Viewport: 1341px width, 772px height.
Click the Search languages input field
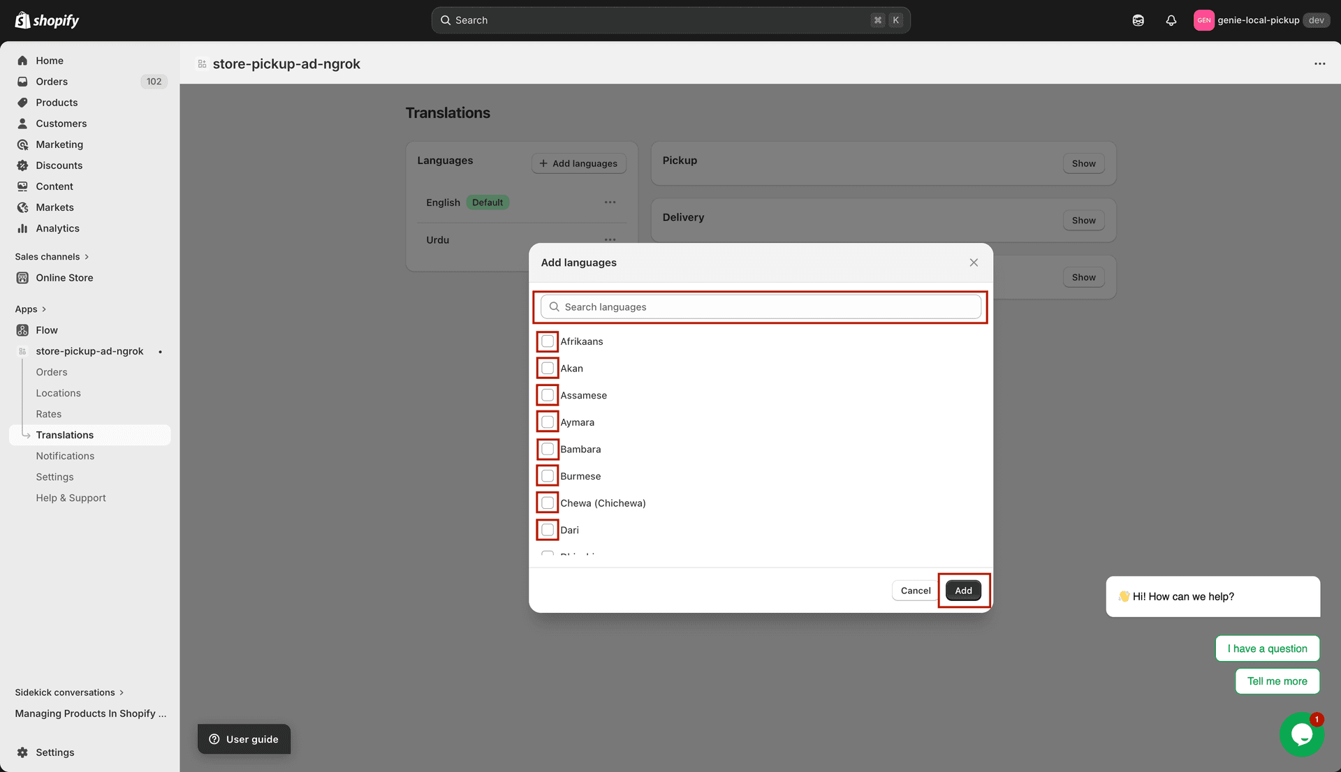761,306
